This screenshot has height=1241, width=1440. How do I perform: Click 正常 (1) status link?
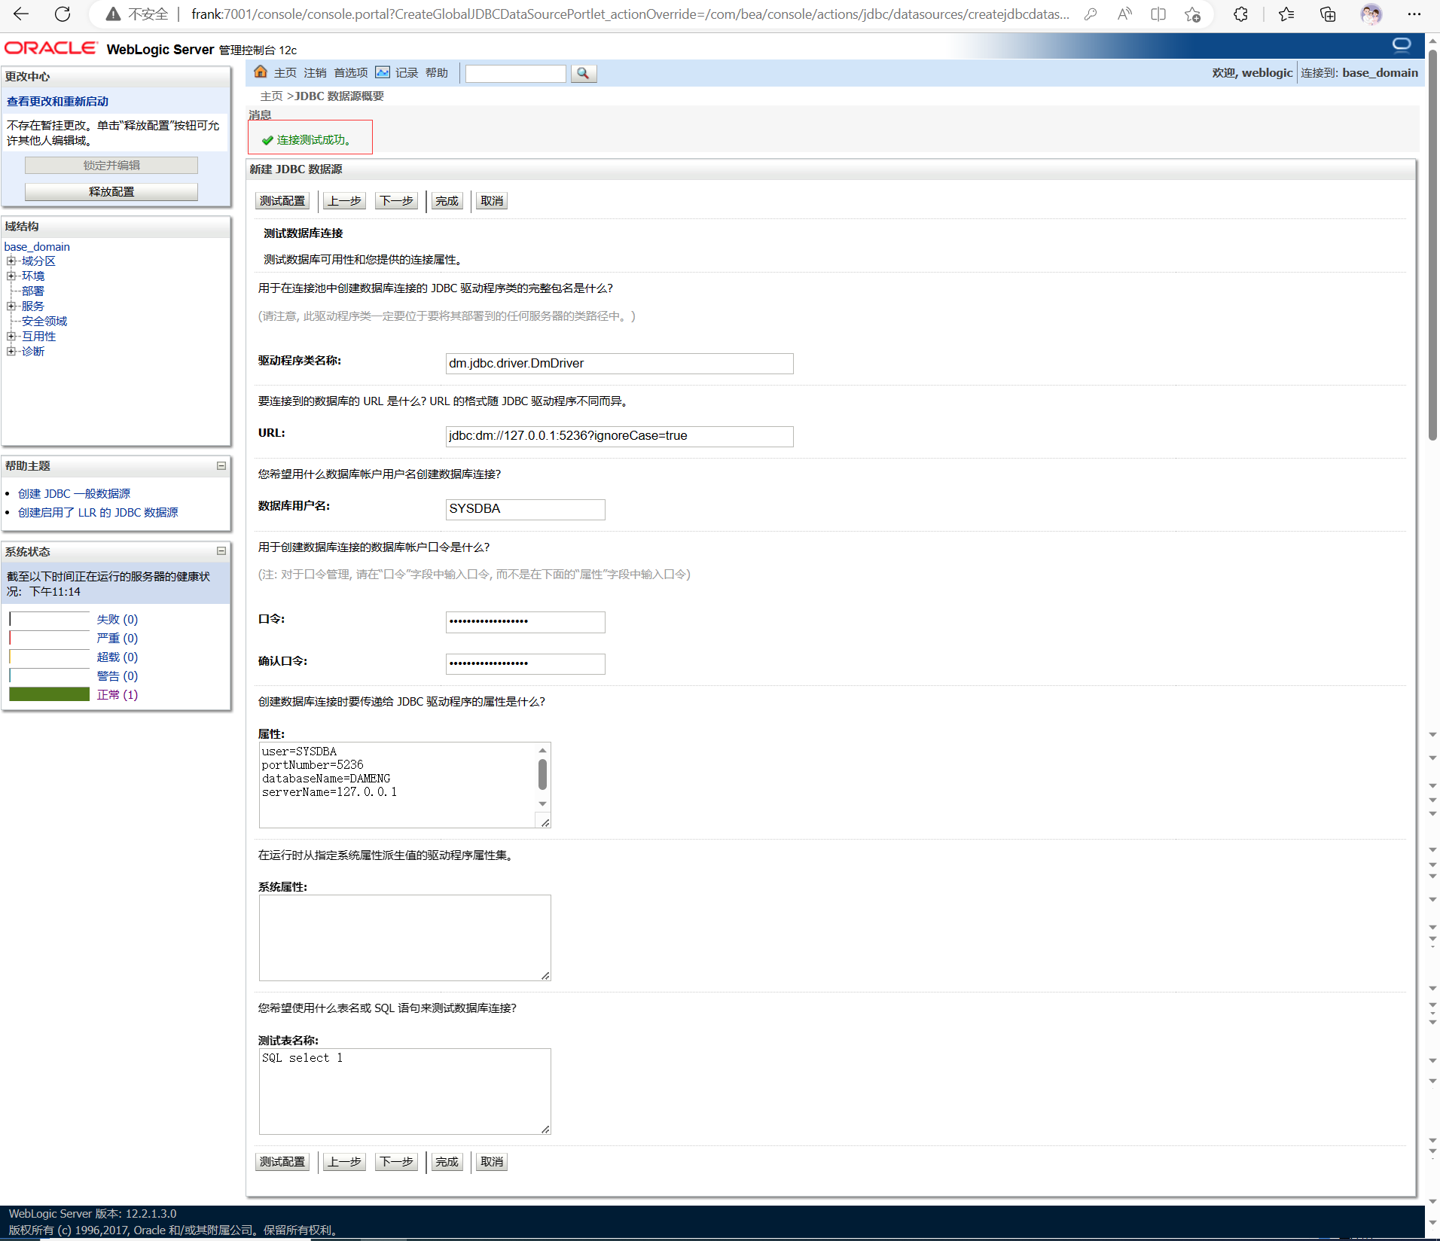117,695
